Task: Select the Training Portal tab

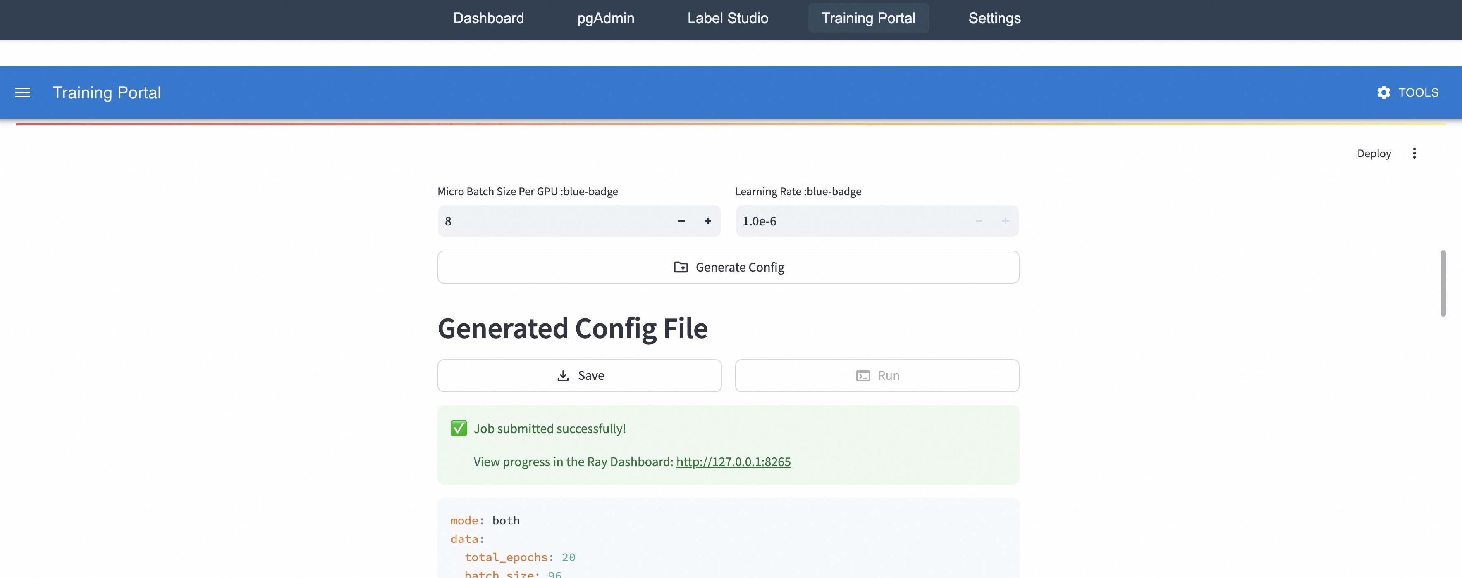Action: (868, 18)
